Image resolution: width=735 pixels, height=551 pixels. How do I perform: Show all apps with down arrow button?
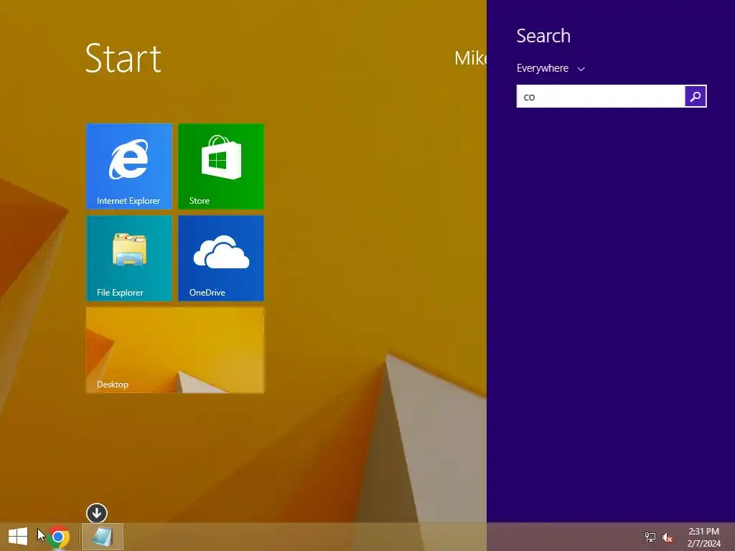pyautogui.click(x=97, y=513)
